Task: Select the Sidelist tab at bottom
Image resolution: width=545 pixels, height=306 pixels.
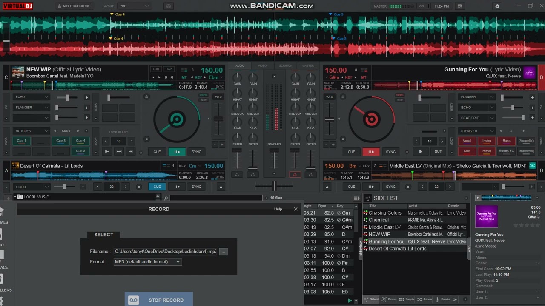Action: 372,299
